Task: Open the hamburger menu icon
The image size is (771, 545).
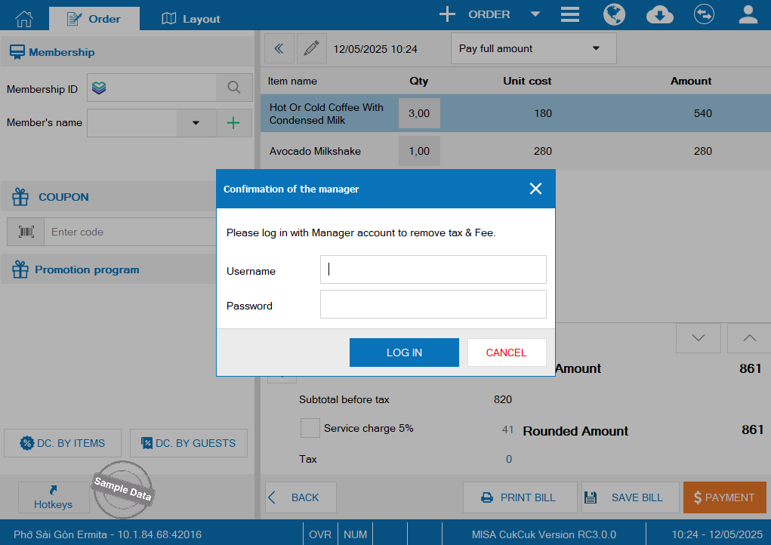Action: 570,14
